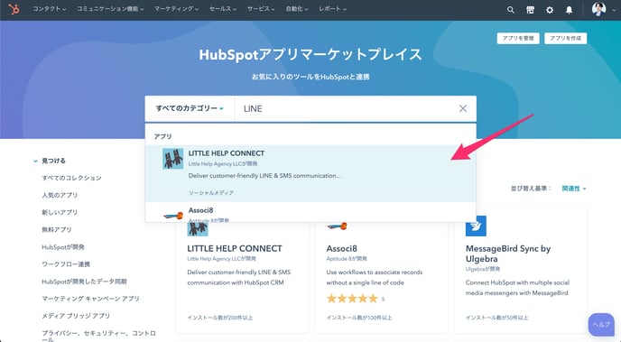Open the サービス menu
Image resolution: width=621 pixels, height=342 pixels.
[x=261, y=9]
